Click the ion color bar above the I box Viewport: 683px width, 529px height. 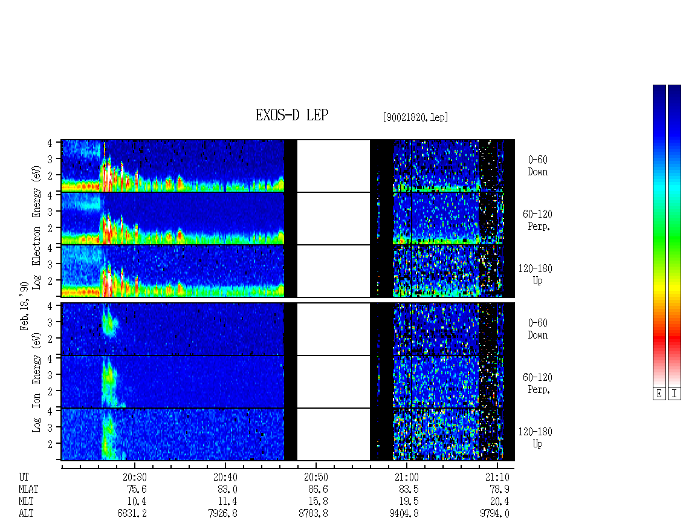coord(675,236)
